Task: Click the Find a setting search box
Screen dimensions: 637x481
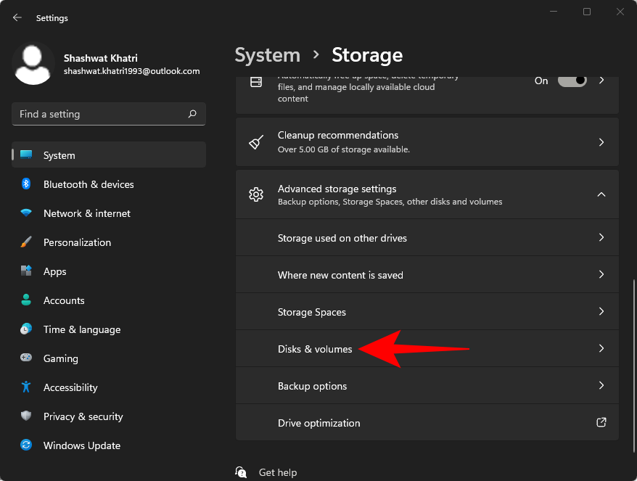Action: tap(102, 114)
